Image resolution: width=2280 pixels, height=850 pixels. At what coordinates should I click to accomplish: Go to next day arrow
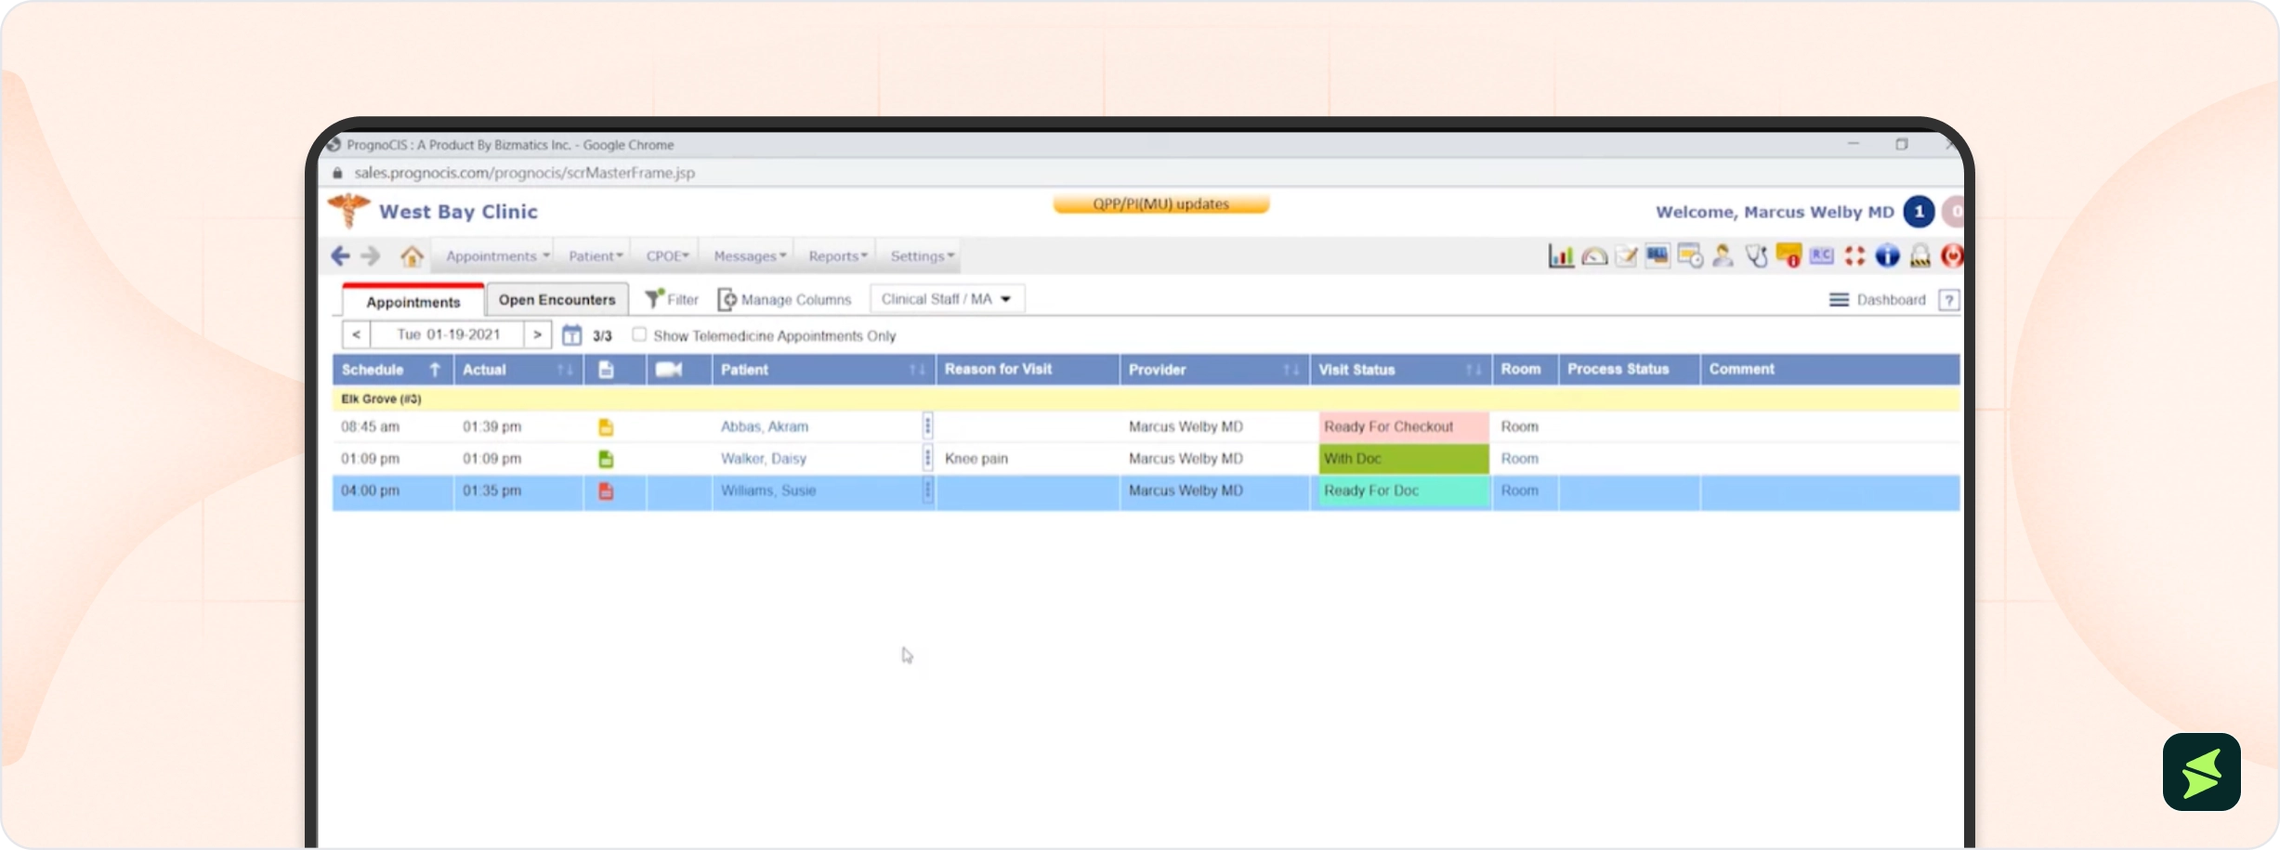(537, 334)
